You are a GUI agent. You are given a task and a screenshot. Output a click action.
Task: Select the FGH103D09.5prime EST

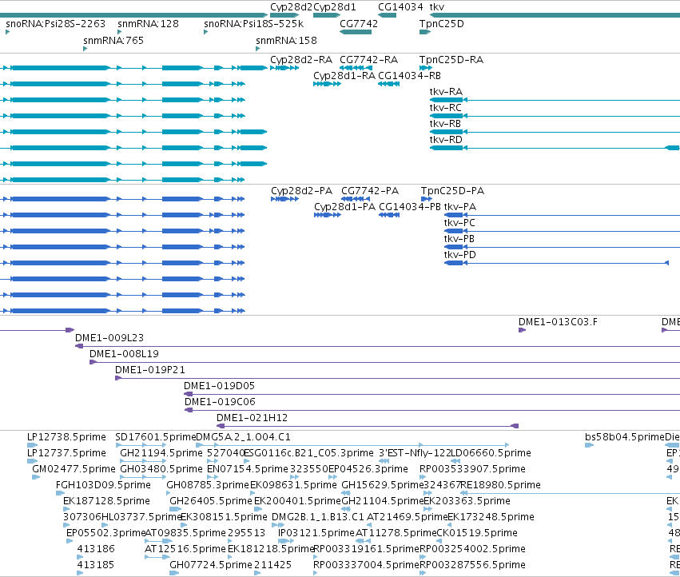(x=103, y=485)
